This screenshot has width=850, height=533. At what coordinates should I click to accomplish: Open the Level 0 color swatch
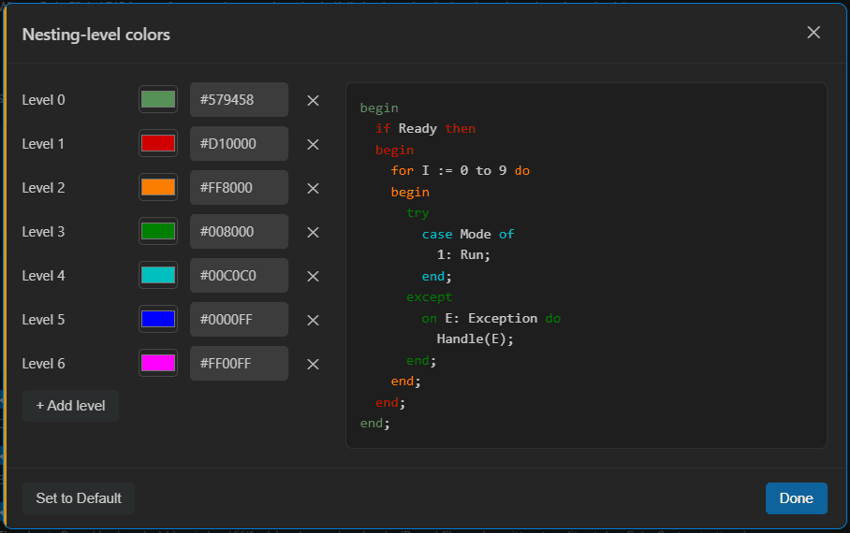click(x=158, y=99)
